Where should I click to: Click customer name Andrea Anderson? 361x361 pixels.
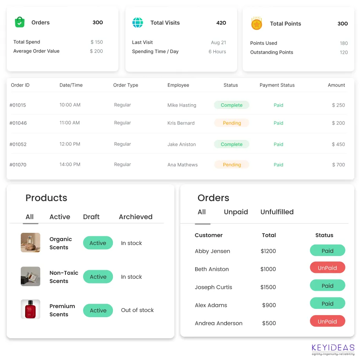(218, 323)
